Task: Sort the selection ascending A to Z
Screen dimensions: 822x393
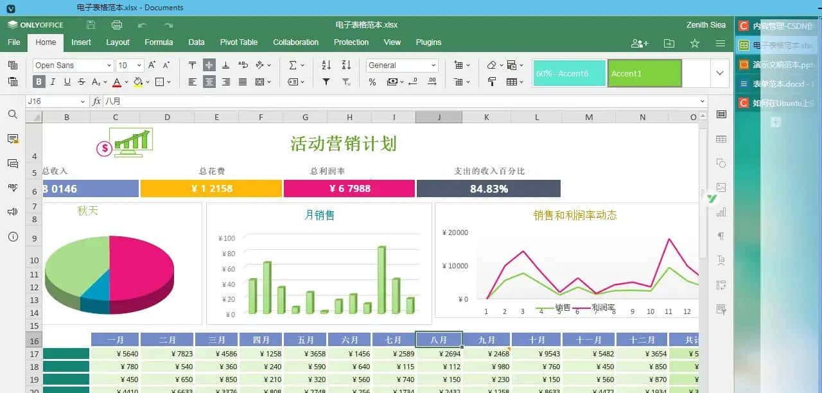Action: click(326, 65)
